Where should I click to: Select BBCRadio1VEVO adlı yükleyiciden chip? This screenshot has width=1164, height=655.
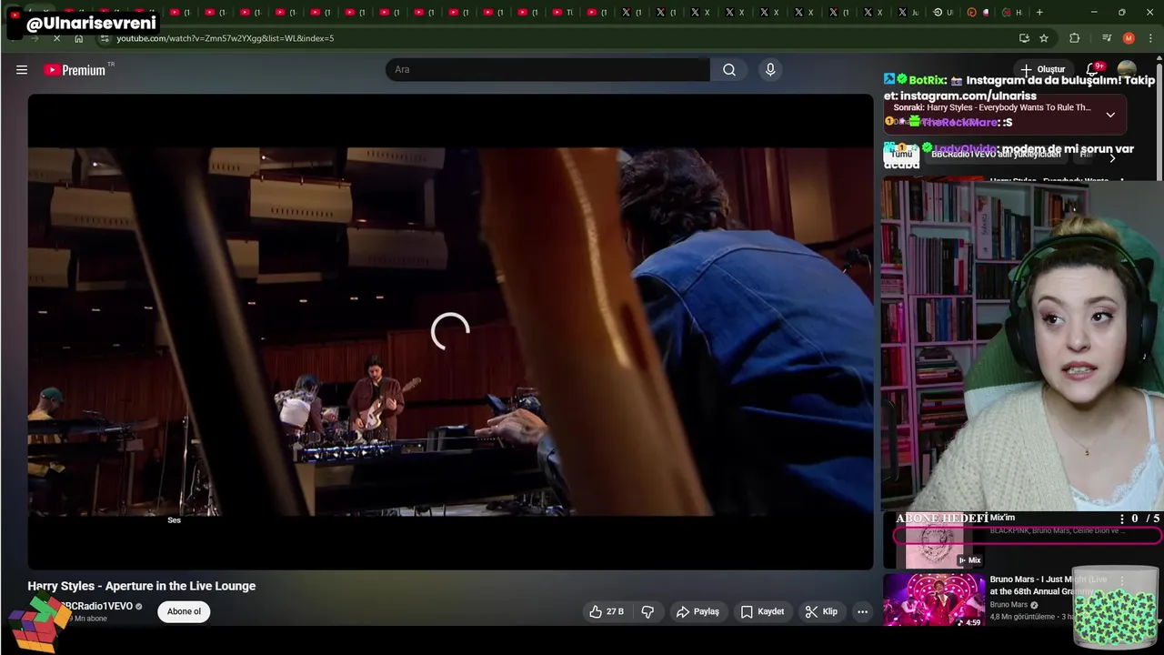click(996, 155)
